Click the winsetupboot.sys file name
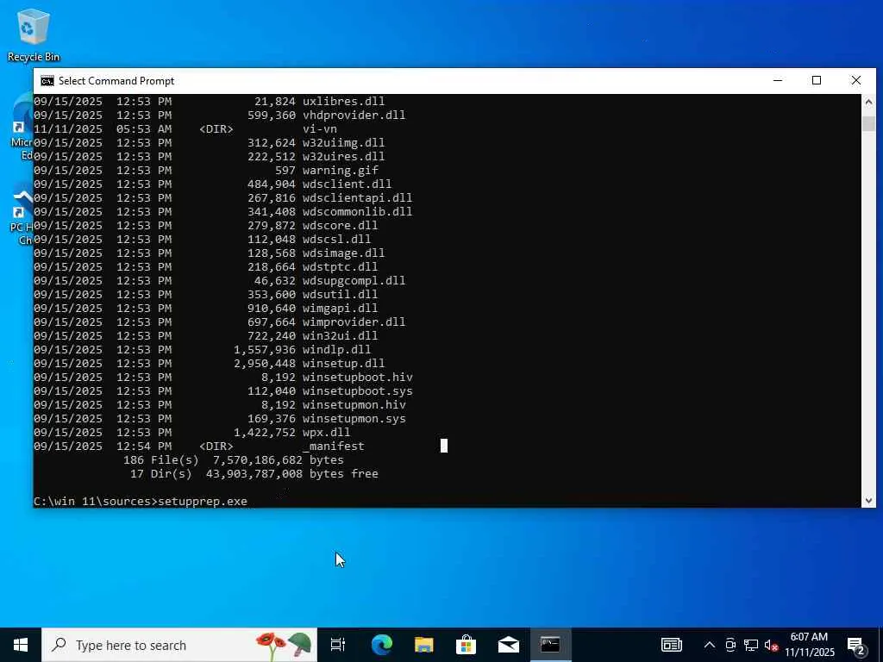 pyautogui.click(x=357, y=390)
